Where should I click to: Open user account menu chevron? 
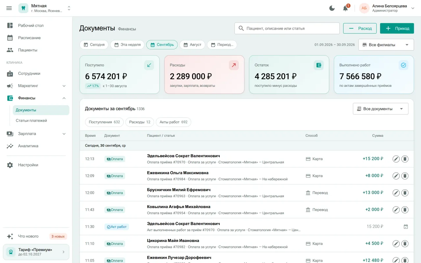[x=413, y=8]
